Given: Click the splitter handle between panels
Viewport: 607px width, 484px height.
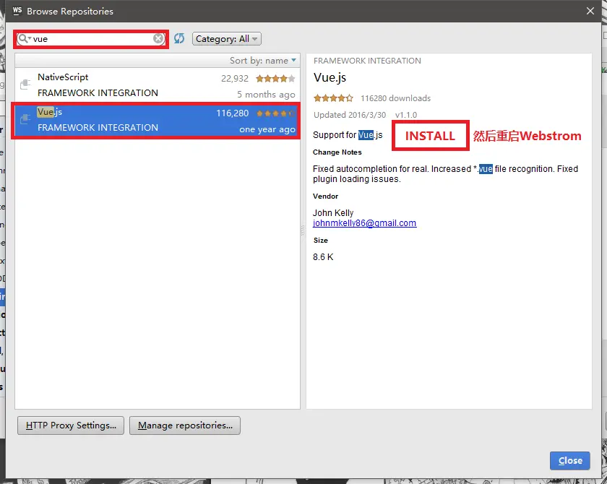Looking at the screenshot, I should pos(303,231).
